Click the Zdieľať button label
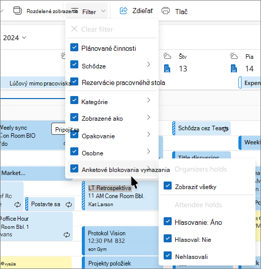The image size is (261, 269). click(143, 11)
